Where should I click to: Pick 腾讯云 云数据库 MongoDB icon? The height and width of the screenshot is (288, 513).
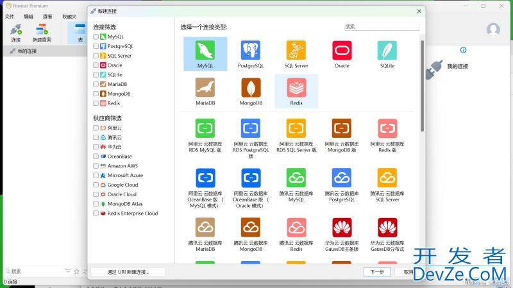(x=251, y=228)
